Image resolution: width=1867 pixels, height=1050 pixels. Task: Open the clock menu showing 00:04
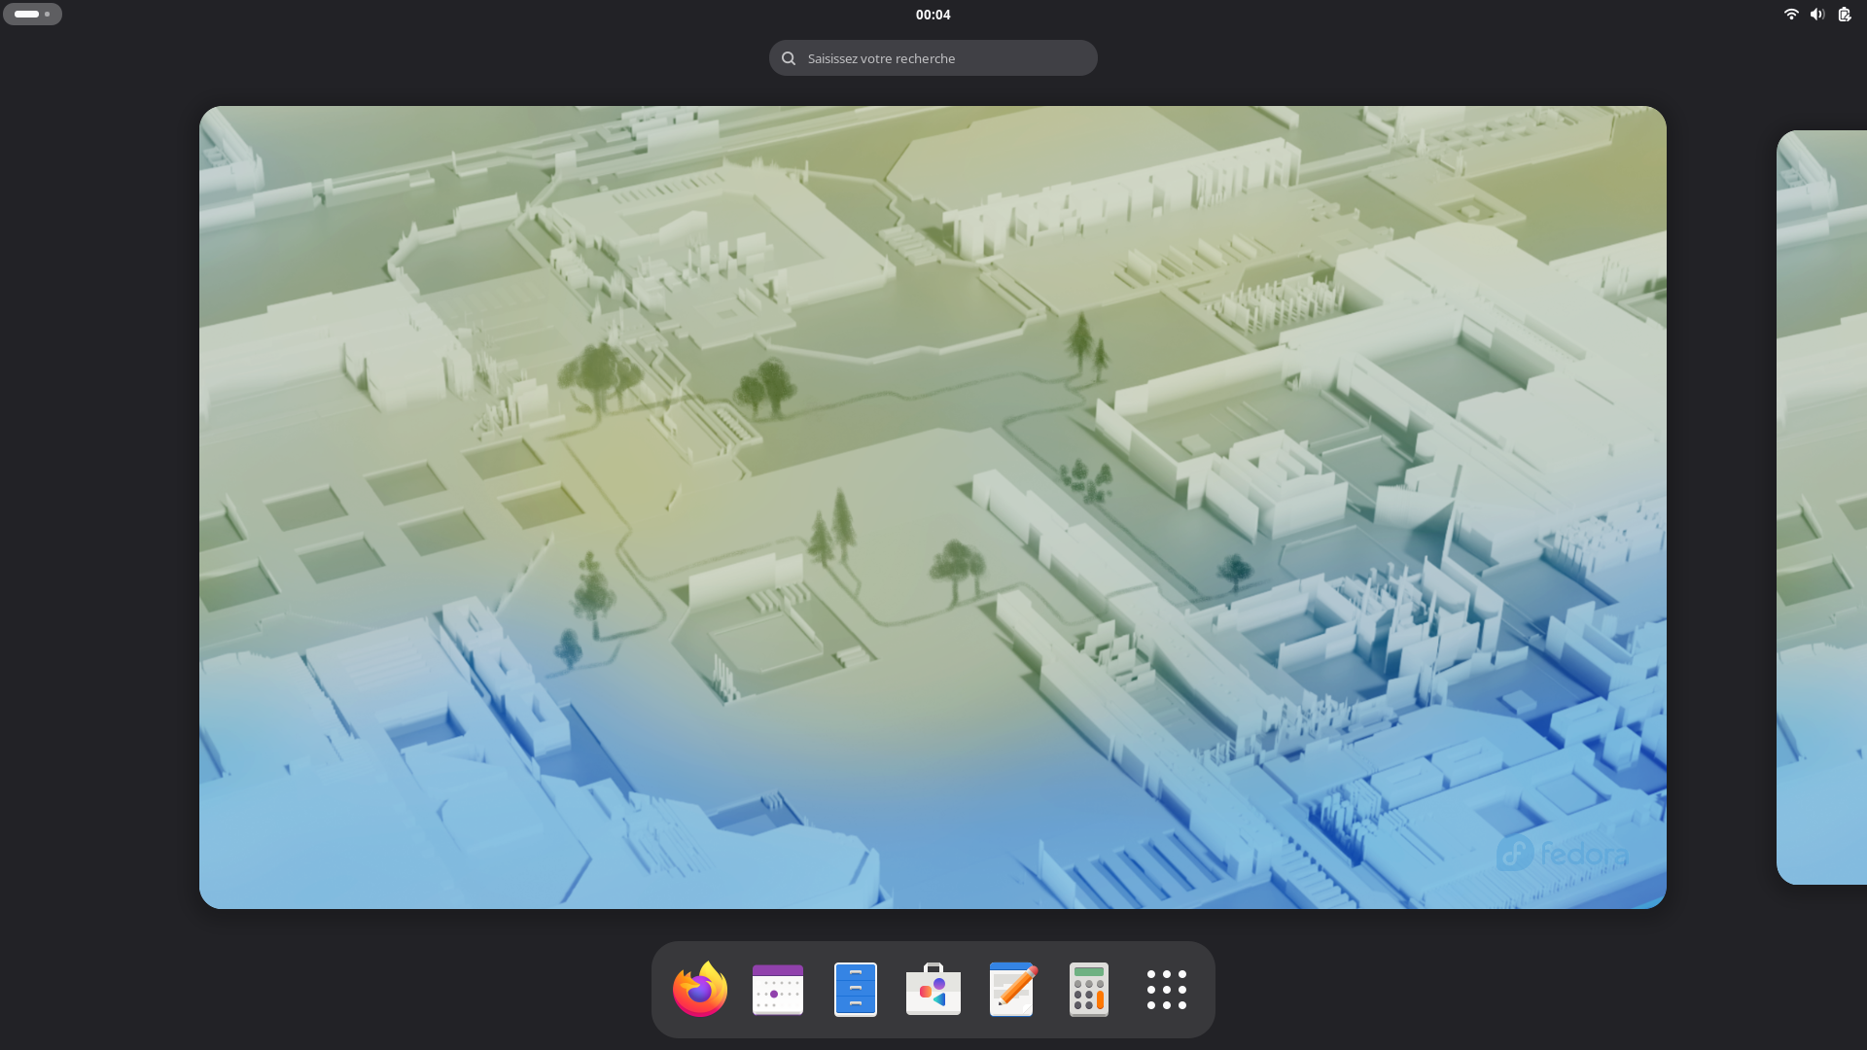[933, 14]
